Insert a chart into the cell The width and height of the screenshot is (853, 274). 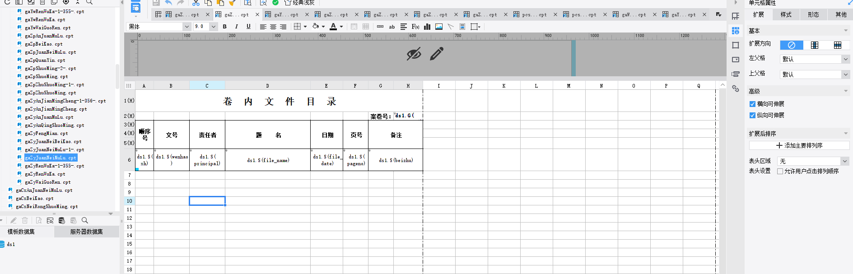[x=427, y=27]
